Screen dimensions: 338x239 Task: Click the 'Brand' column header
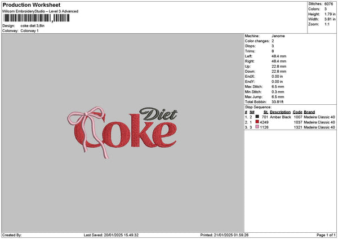pyautogui.click(x=309, y=112)
